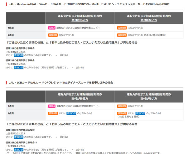Click the 書類A badge in the Mastercard/Visa table

tap(52, 28)
